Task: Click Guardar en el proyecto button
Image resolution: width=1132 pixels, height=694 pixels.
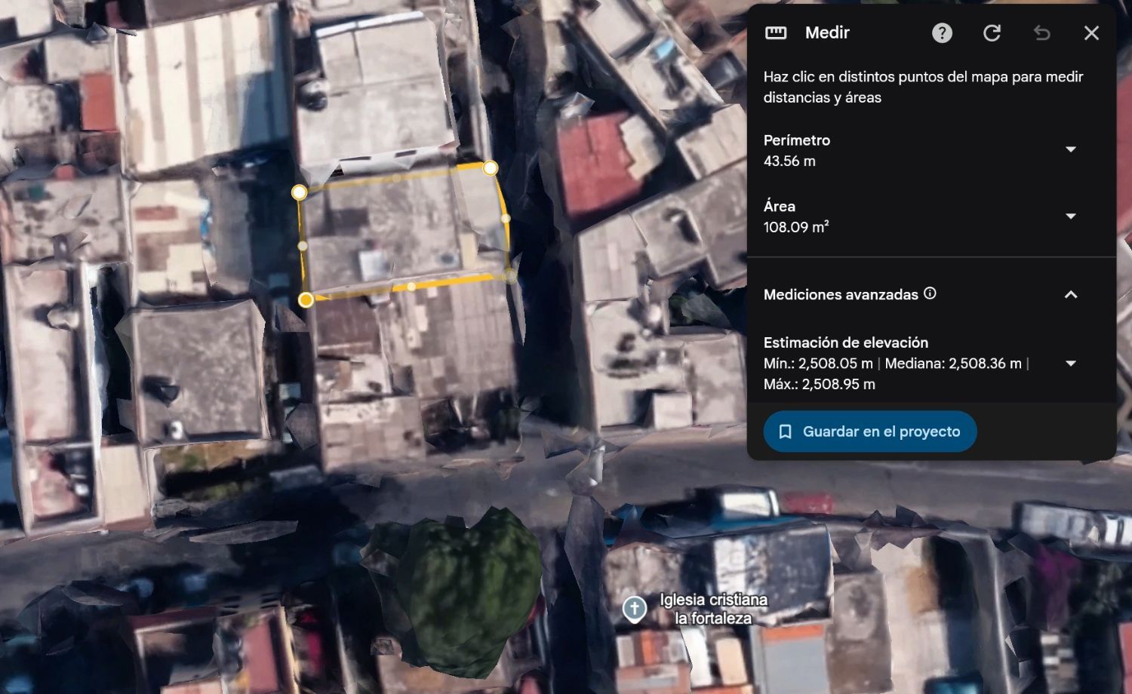Action: click(x=870, y=431)
